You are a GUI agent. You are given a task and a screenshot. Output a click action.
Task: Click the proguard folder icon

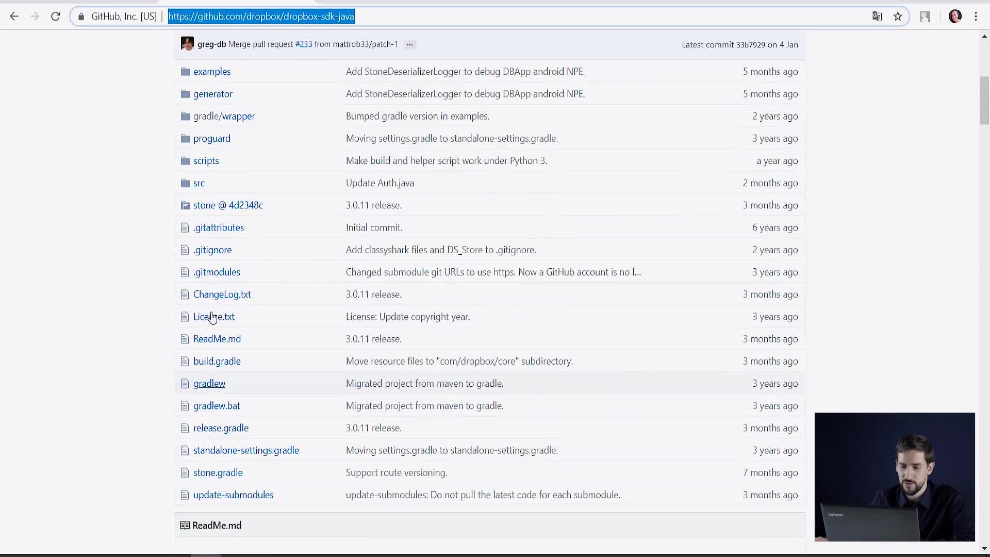point(185,138)
